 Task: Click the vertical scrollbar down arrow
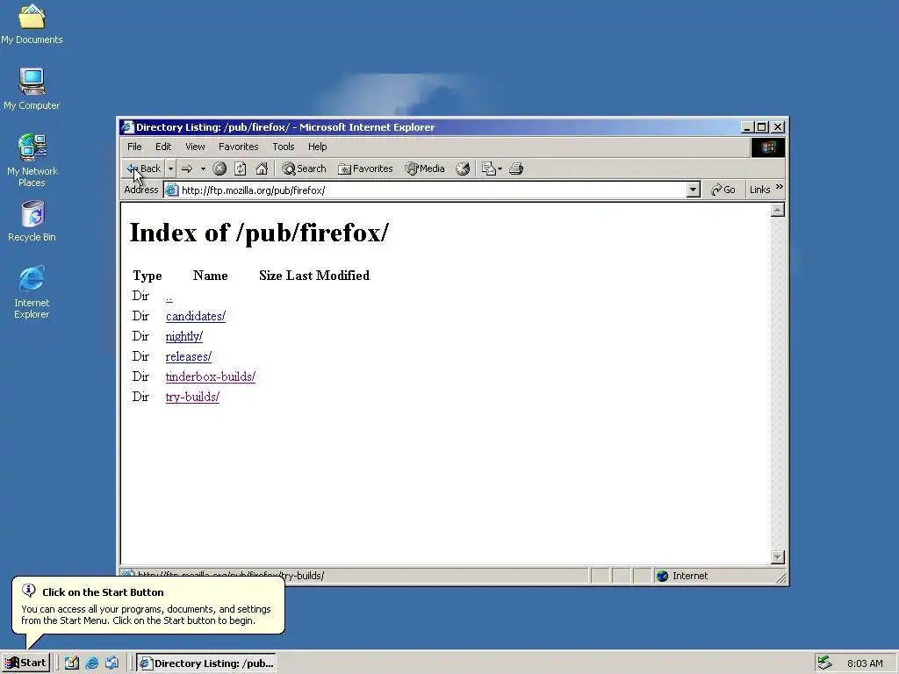778,556
